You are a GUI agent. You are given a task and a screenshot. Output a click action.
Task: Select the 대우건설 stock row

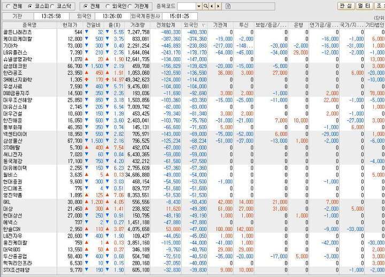194,114
